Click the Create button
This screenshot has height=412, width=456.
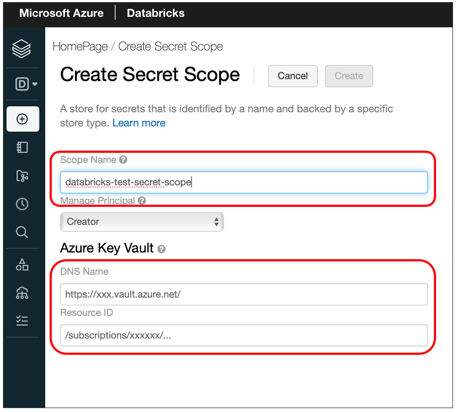pyautogui.click(x=349, y=76)
